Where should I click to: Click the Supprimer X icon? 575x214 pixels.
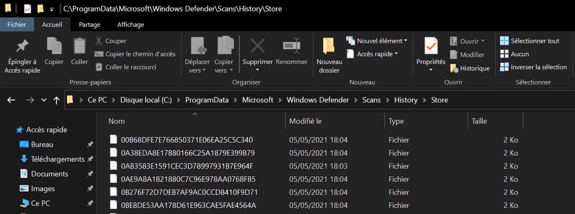[x=258, y=46]
